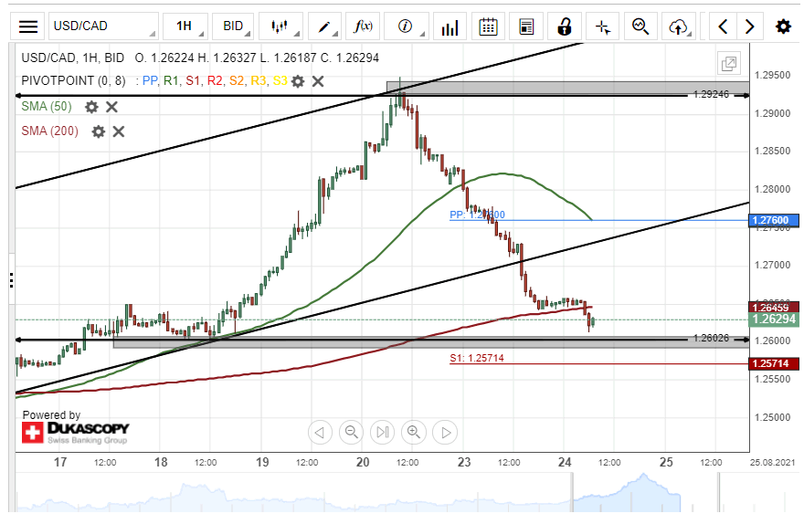The width and height of the screenshot is (804, 524).
Task: Open chart settings gear in toolbar
Action: pos(783,26)
